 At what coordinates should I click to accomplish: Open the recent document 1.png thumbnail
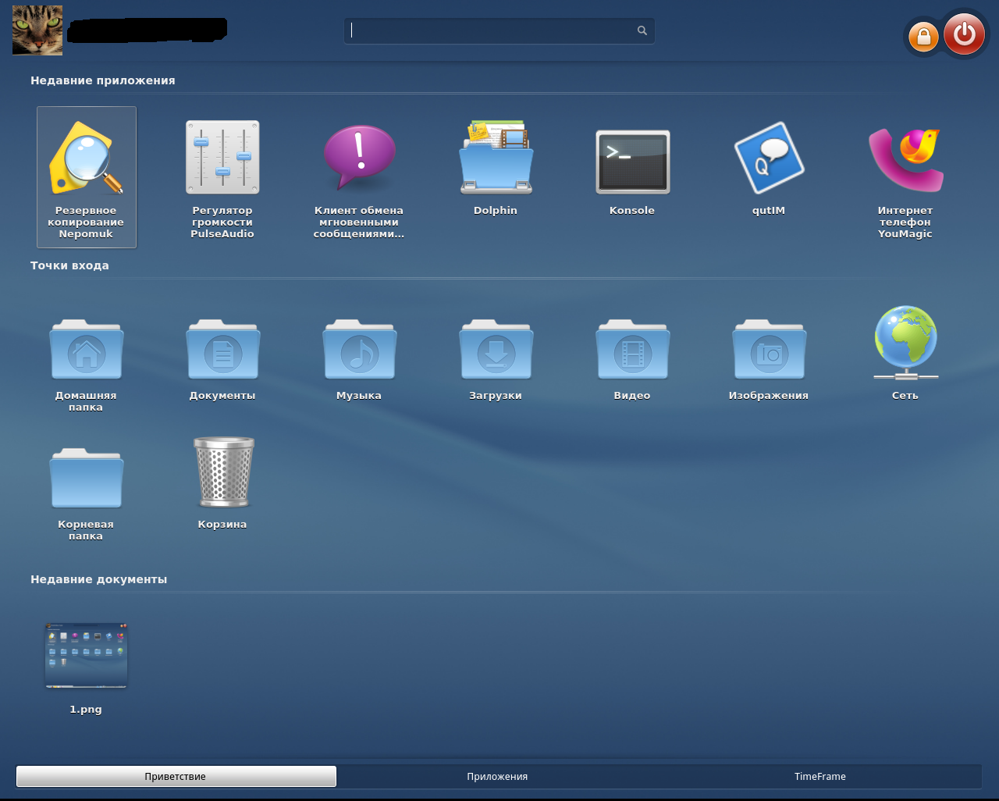click(86, 655)
